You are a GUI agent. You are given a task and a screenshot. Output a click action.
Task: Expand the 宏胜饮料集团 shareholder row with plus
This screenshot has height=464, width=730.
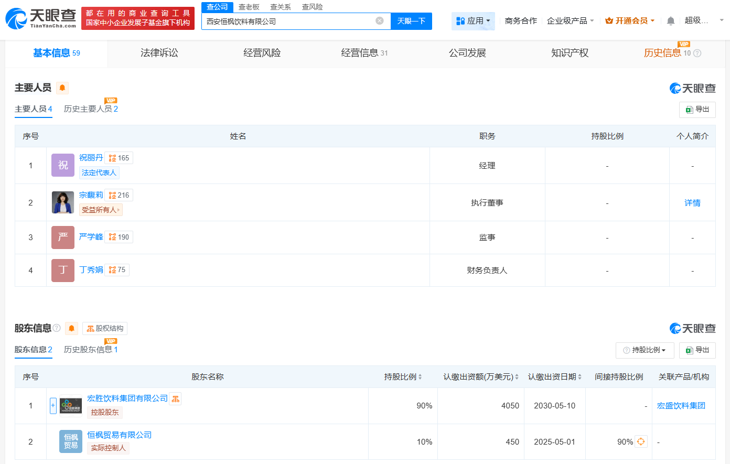(53, 405)
